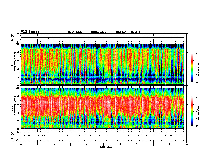This screenshot has height=162, width=210.
Task: Select the date text "Jan. 24, 2022"
Action: coord(74,32)
